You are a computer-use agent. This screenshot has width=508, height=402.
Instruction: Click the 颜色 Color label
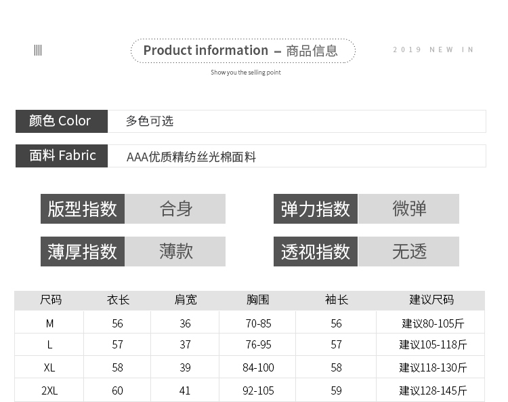pos(62,121)
